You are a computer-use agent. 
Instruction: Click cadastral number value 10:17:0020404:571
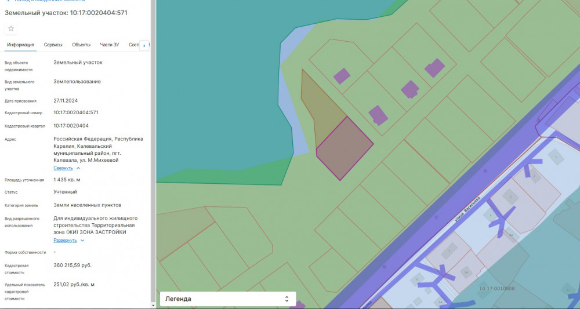[x=76, y=112]
